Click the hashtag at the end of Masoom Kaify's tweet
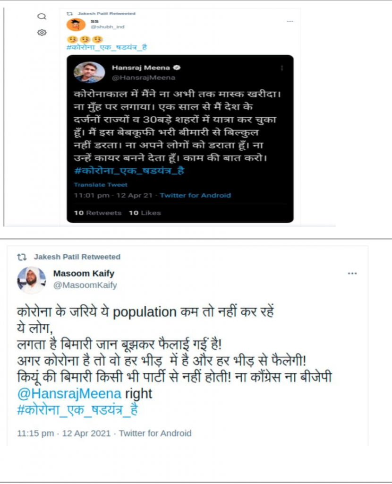The image size is (392, 484). [x=77, y=410]
